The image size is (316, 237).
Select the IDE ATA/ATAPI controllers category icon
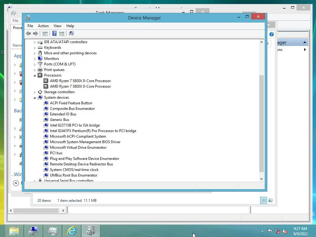click(x=40, y=42)
